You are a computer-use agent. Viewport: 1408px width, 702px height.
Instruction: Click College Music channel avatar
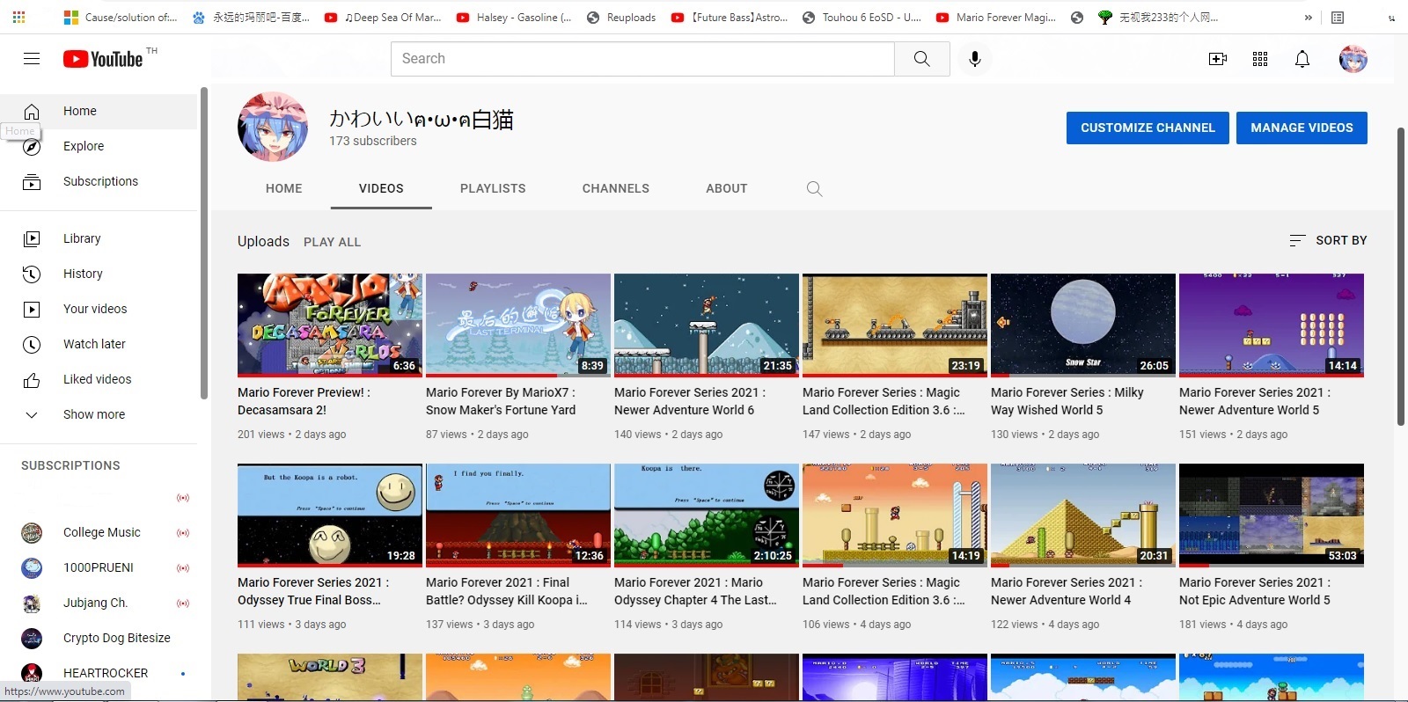(x=32, y=532)
